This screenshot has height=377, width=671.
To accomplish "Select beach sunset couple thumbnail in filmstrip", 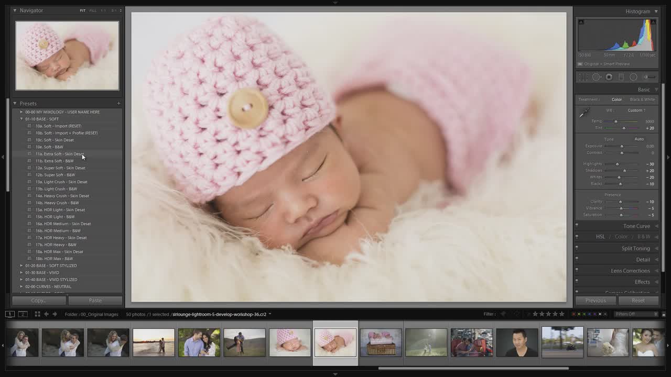I will coord(154,342).
